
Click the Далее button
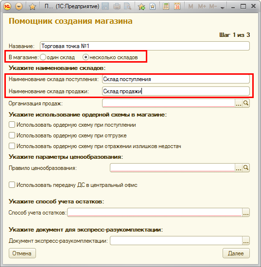(x=236, y=253)
